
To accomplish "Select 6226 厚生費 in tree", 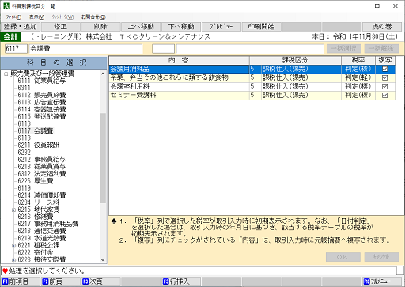I will pyautogui.click(x=36, y=181).
